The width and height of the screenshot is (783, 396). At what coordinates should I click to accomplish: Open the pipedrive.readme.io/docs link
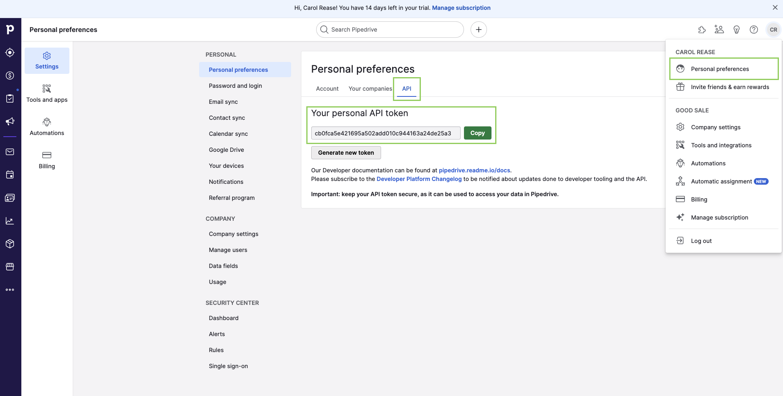(474, 170)
